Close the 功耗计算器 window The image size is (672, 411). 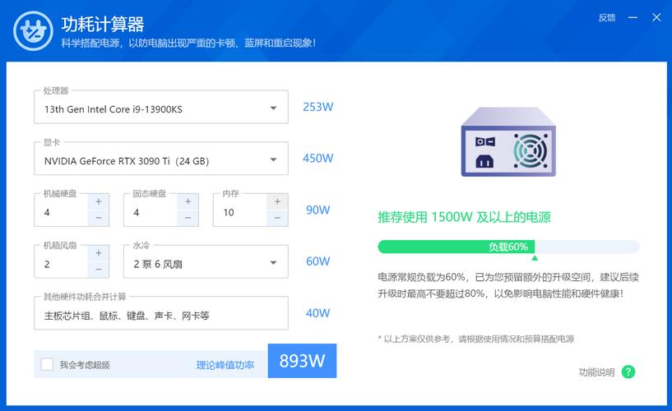[656, 17]
